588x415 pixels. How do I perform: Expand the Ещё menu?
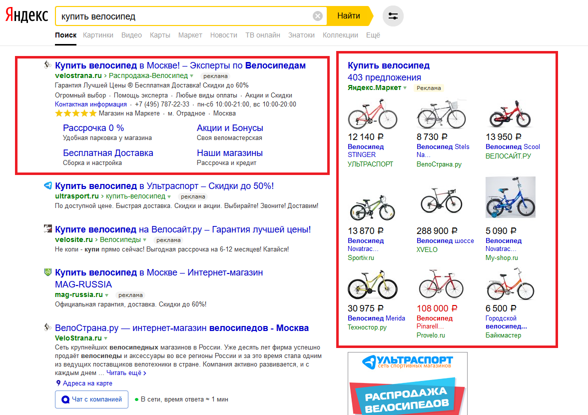click(x=373, y=35)
